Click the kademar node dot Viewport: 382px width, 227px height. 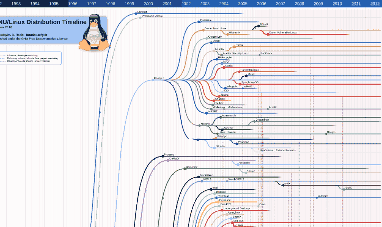tap(317, 198)
